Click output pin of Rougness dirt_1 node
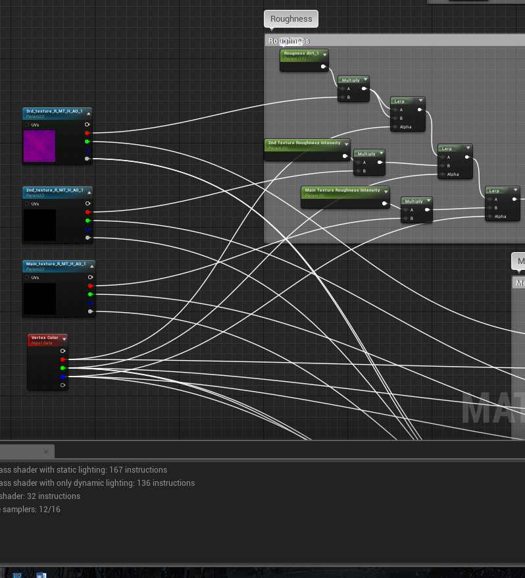This screenshot has width=525, height=578. 323,66
